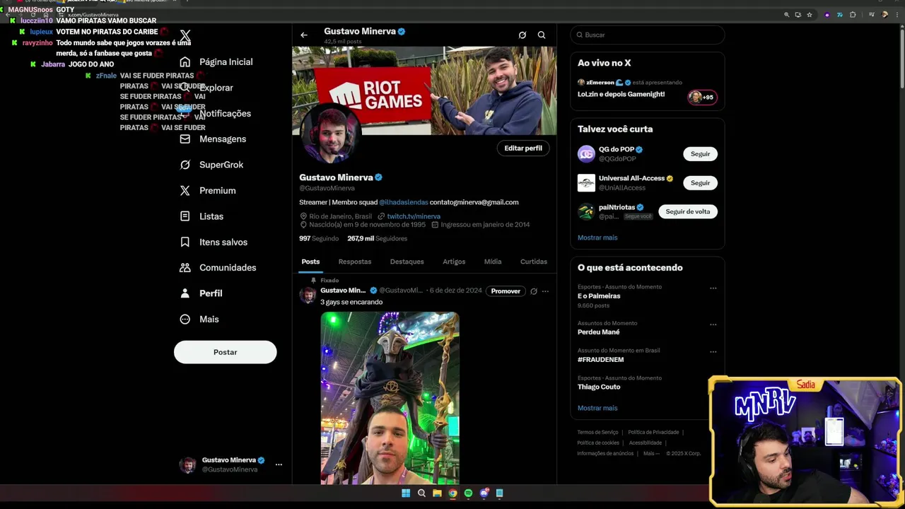This screenshot has height=509, width=905.
Task: Click the Grok icon in profile header
Action: [522, 35]
